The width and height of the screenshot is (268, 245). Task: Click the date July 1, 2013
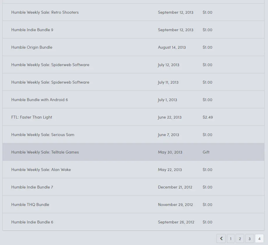(x=167, y=100)
